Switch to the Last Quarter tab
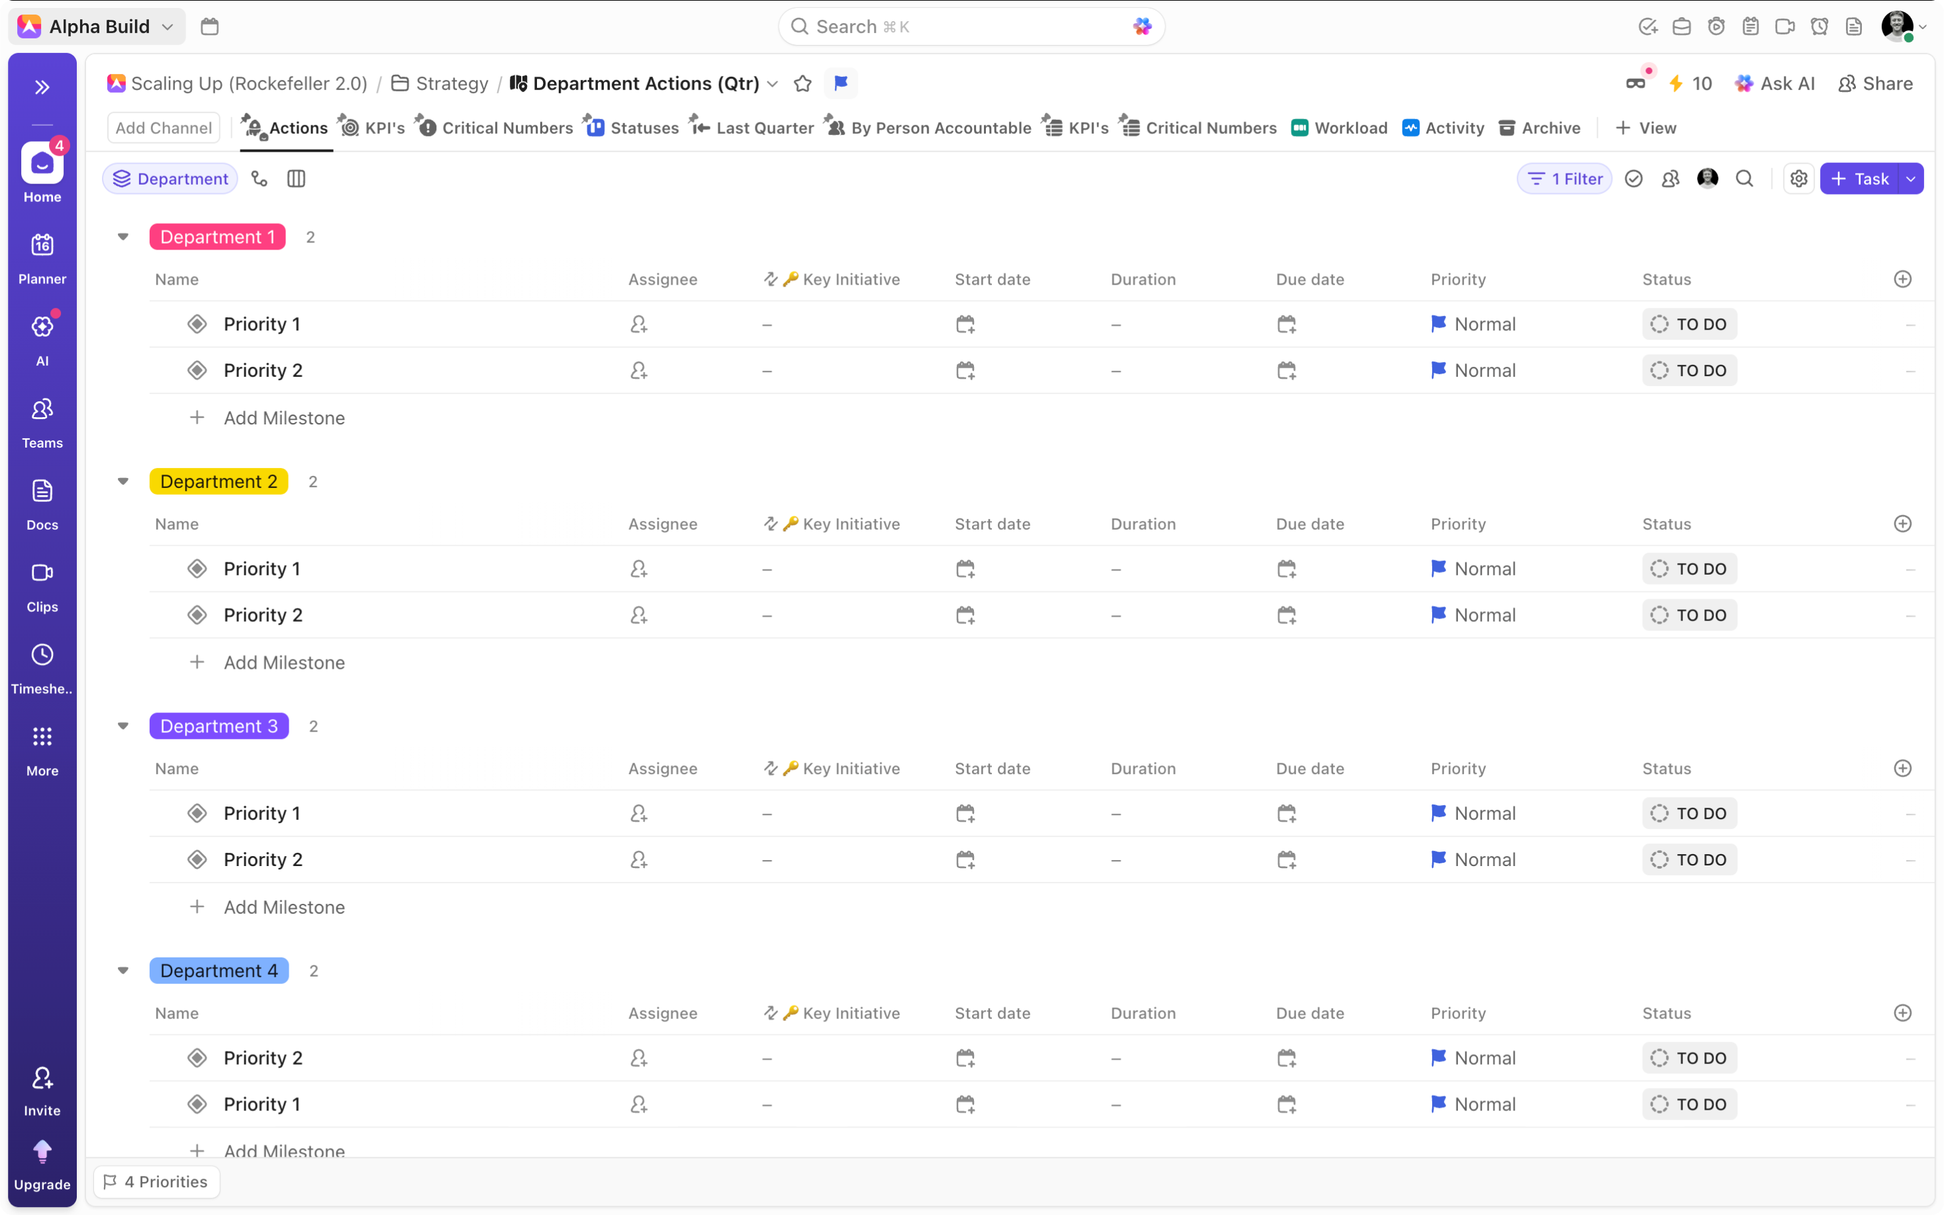 click(x=753, y=128)
